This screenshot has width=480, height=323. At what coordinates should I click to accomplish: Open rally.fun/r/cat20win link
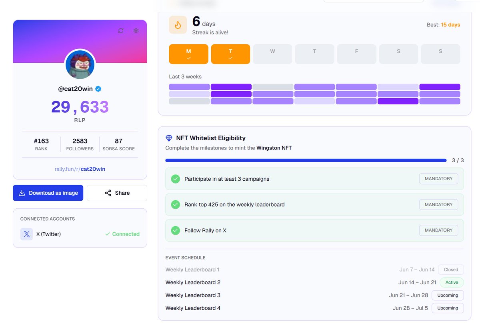coord(80,169)
